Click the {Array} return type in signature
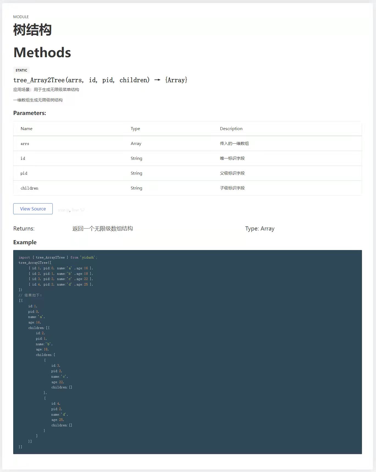This screenshot has width=376, height=472. coord(176,80)
